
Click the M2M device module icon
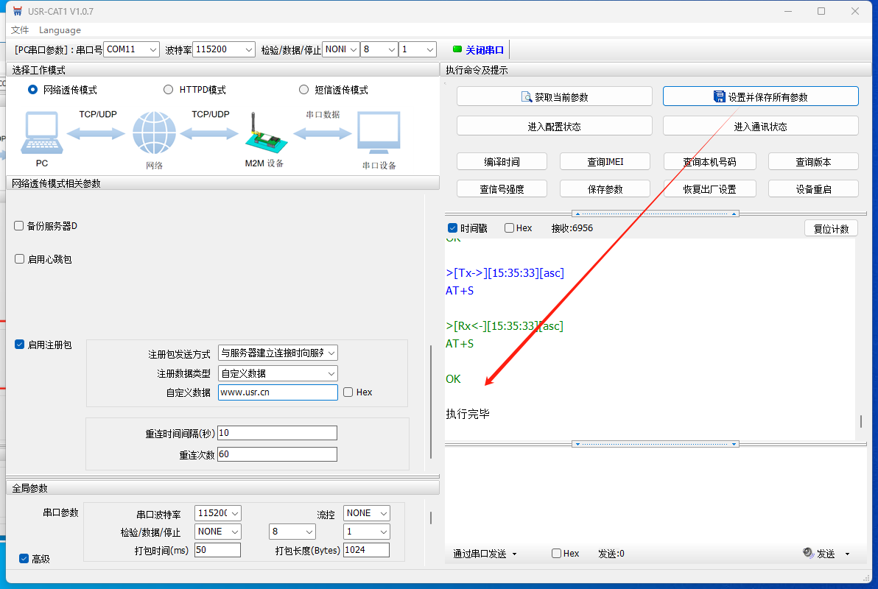point(266,133)
